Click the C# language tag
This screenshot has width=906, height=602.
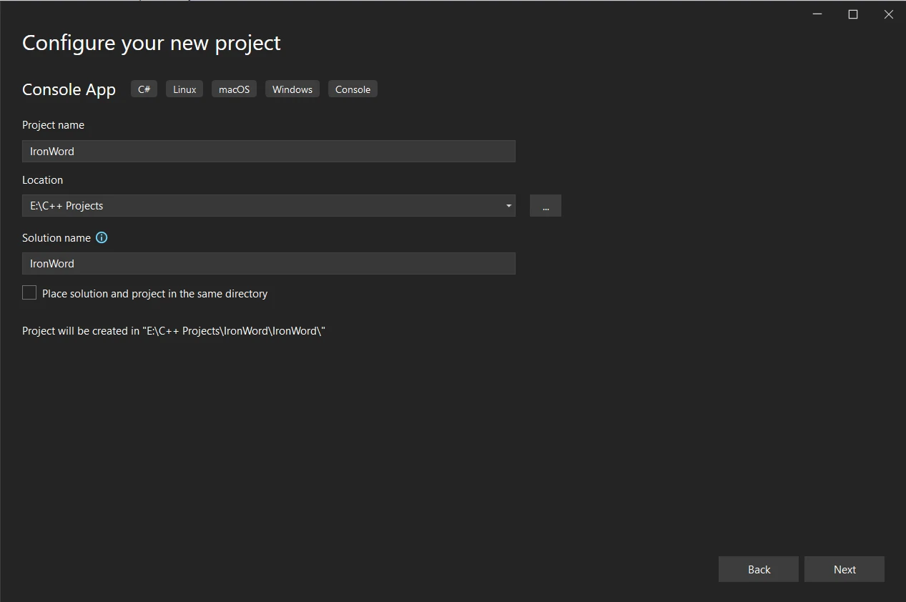tap(144, 89)
